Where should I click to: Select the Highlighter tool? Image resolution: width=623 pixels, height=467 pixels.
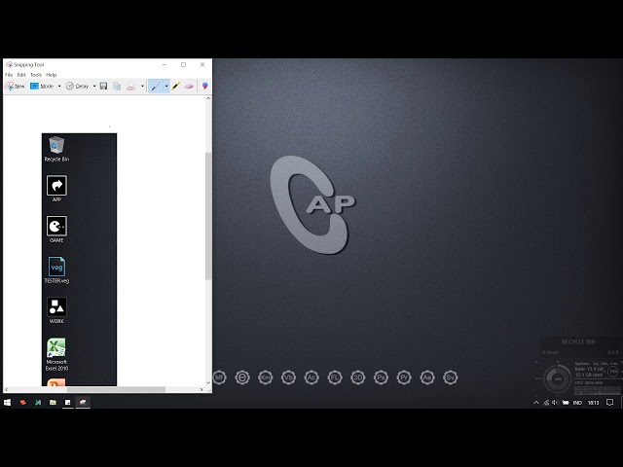coord(176,87)
